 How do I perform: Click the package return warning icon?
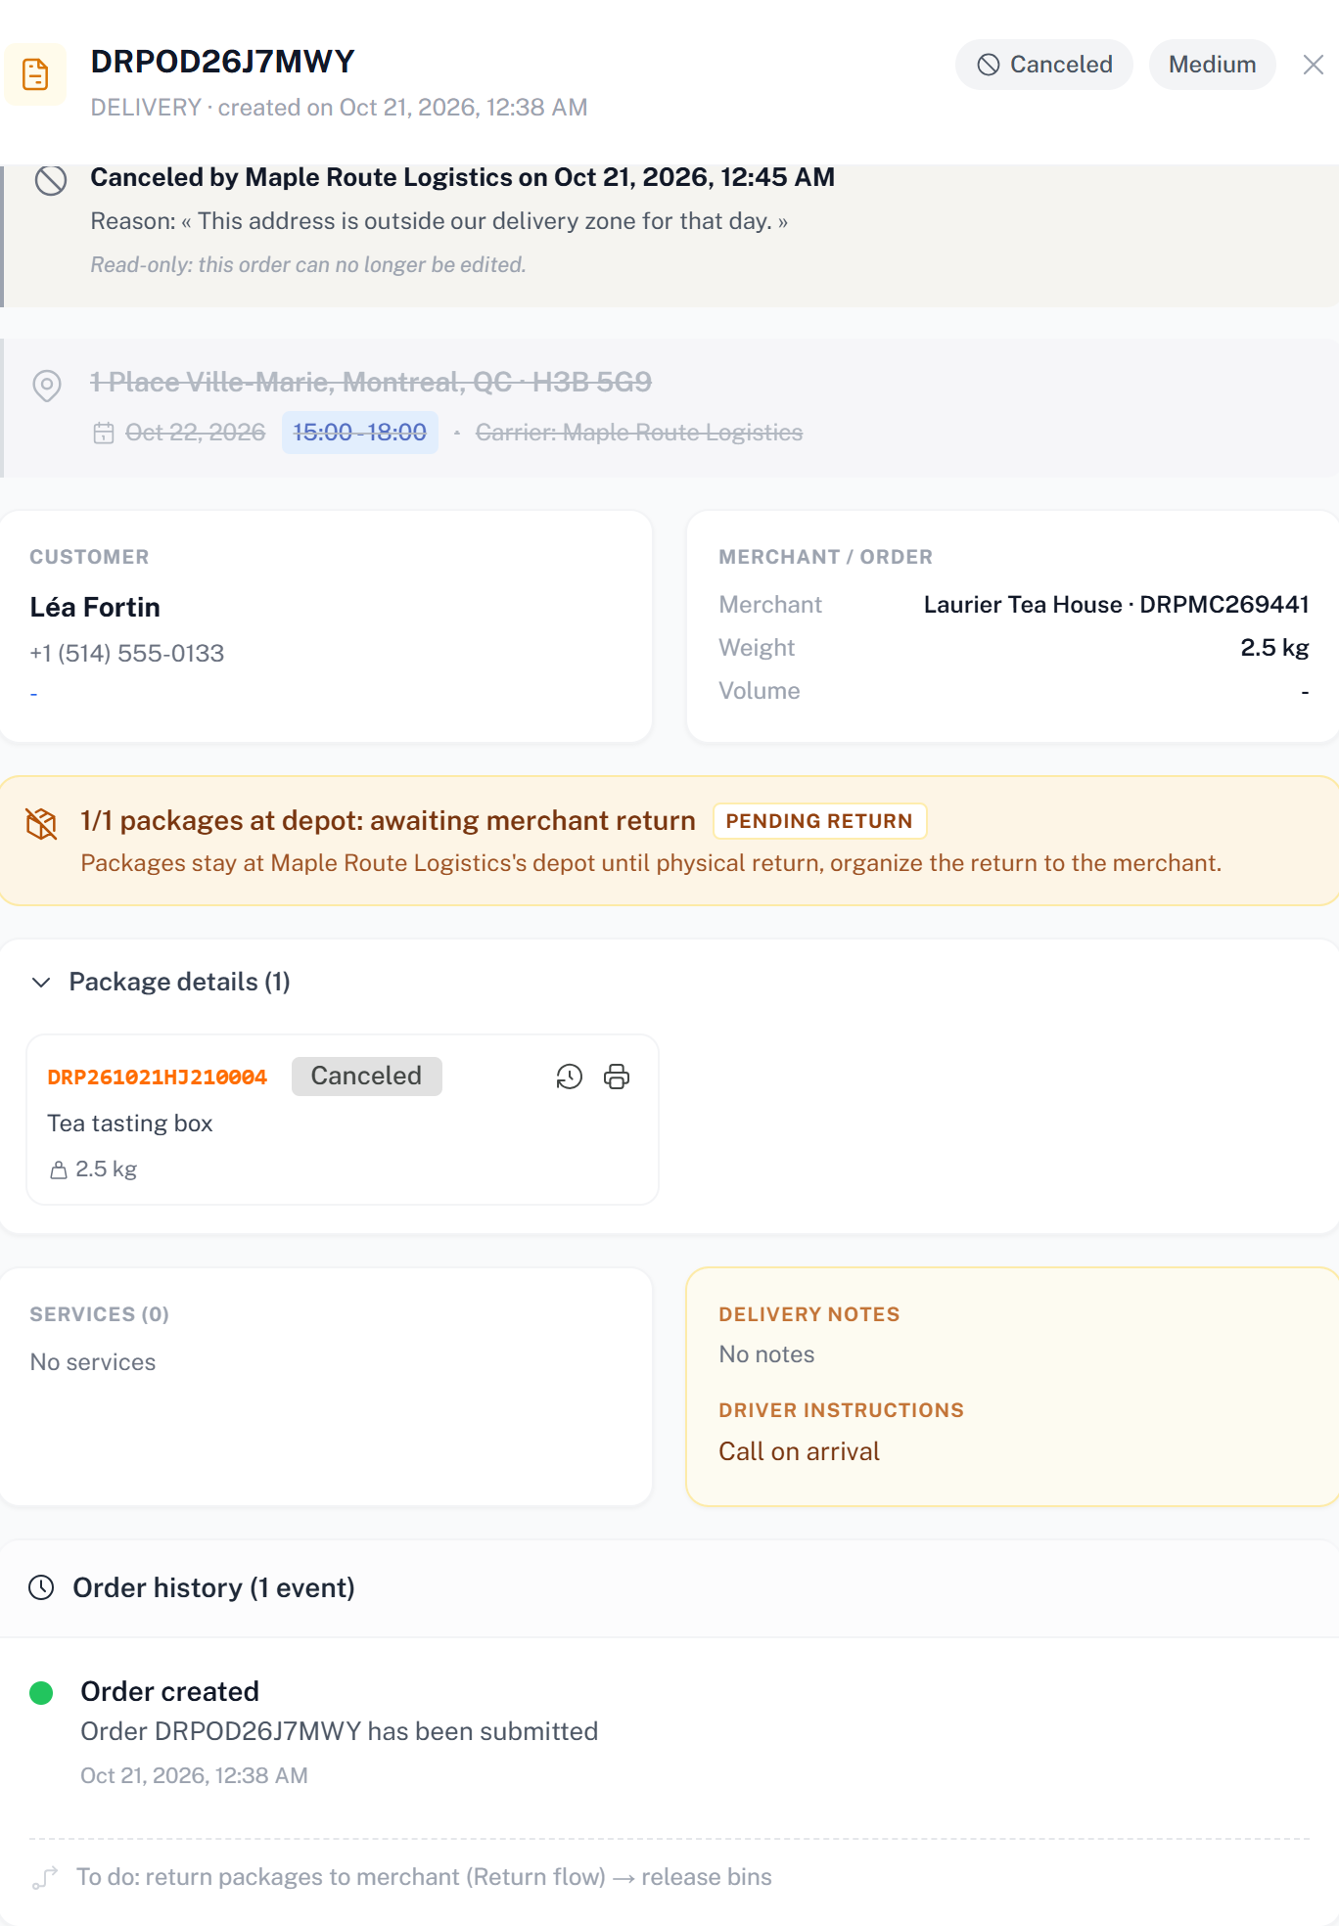[x=41, y=824]
